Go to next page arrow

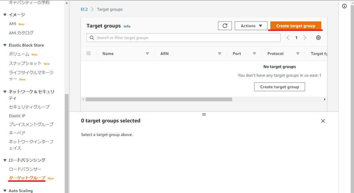305,38
